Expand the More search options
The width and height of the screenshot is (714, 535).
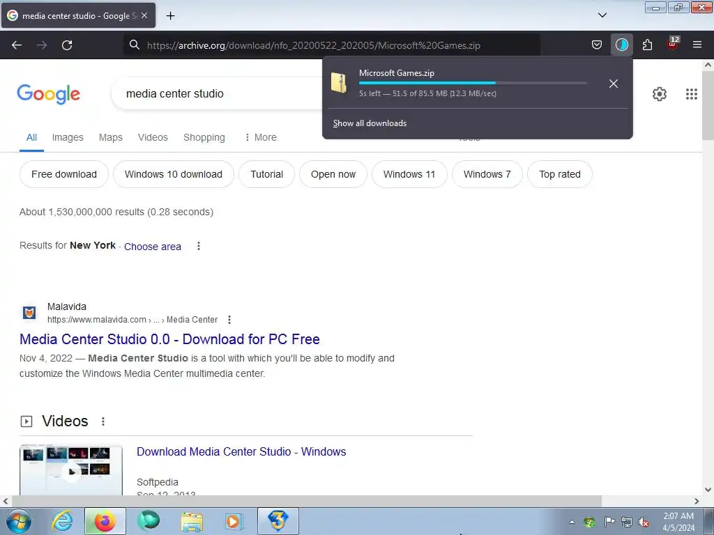coord(261,137)
